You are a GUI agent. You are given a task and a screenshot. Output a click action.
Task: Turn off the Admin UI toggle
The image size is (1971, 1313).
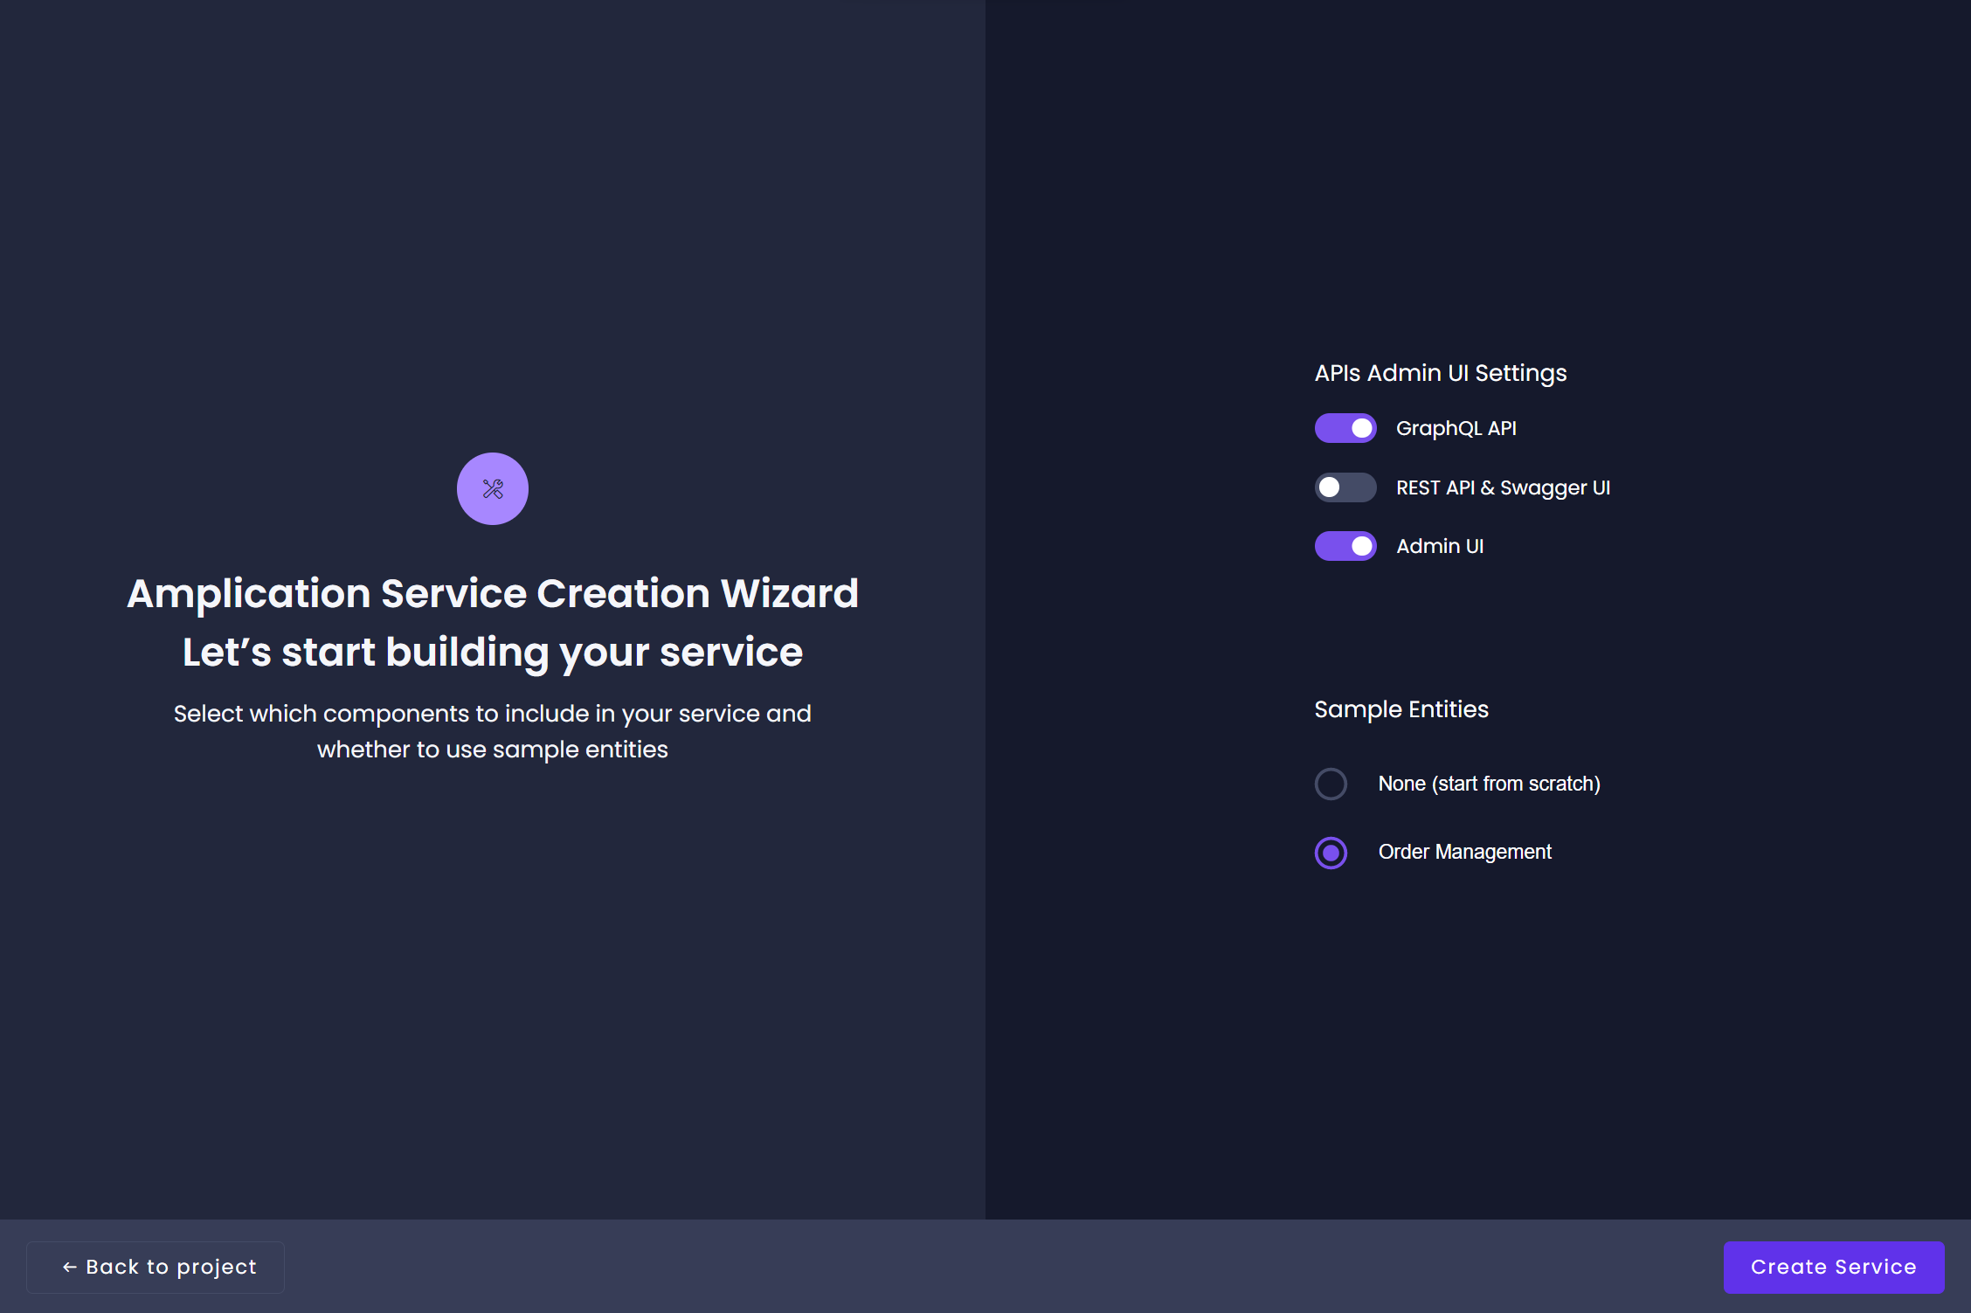pos(1345,546)
